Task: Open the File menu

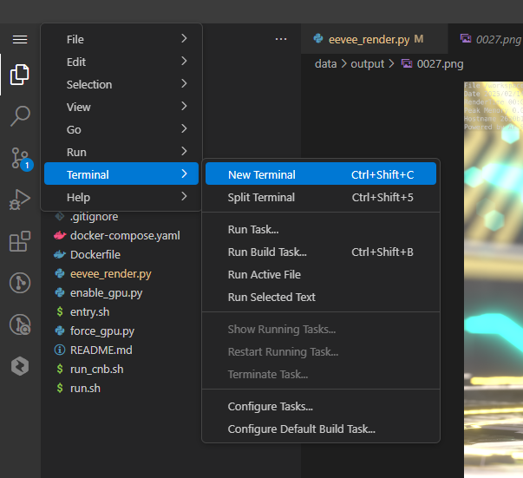Action: coord(121,39)
